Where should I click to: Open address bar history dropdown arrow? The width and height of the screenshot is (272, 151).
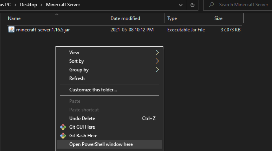pos(181,5)
